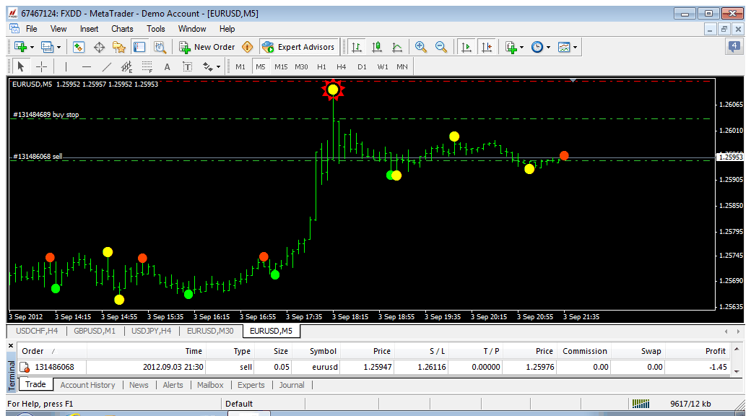The image size is (751, 416).
Task: Select the Crosshair tool
Action: click(42, 66)
